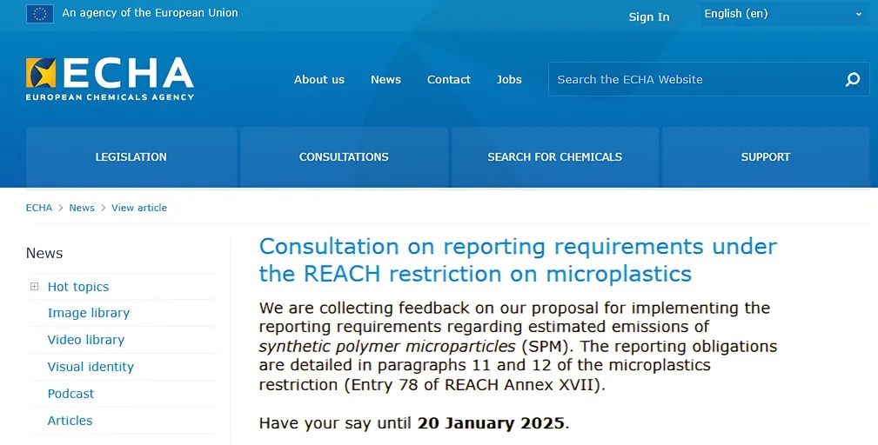Screen dimensions: 878x445
Task: Open the Support menu
Action: point(765,157)
